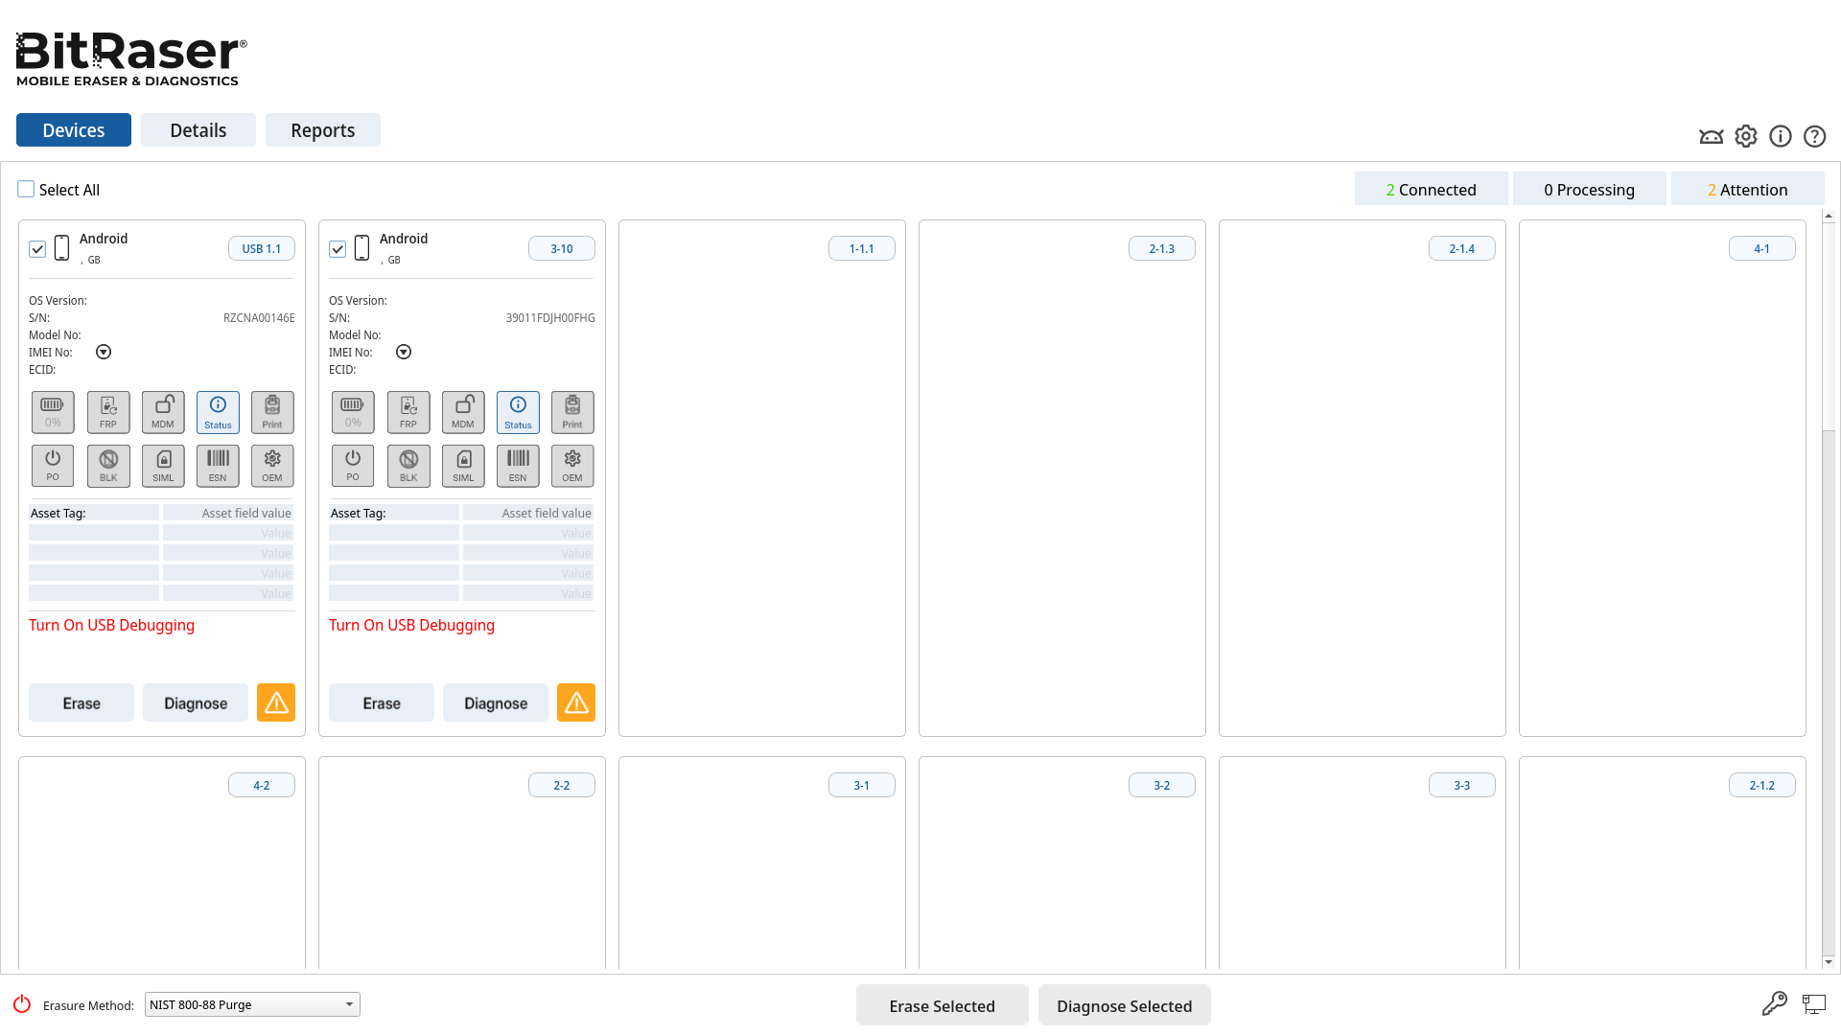Check the Select All checkbox
Image resolution: width=1841 pixels, height=1035 pixels.
(x=26, y=190)
